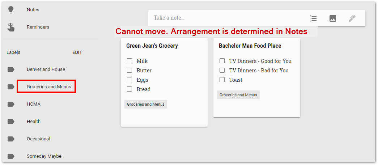Click Groceries and Menus chip on Bachelor note
378x165 pixels.
coord(238,95)
